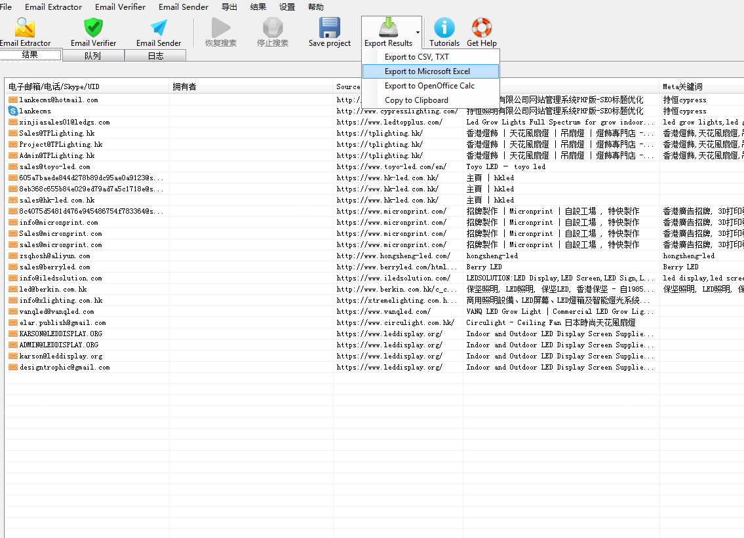The height and width of the screenshot is (538, 744).
Task: Choose Export to CSV, TXT
Action: click(x=431, y=57)
